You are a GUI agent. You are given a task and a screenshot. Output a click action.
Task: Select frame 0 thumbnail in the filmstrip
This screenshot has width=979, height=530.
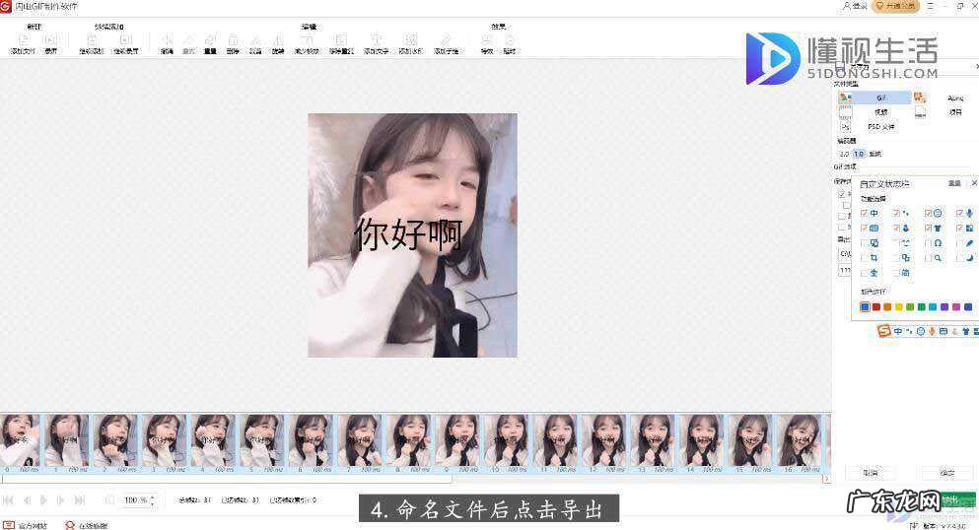pos(20,442)
